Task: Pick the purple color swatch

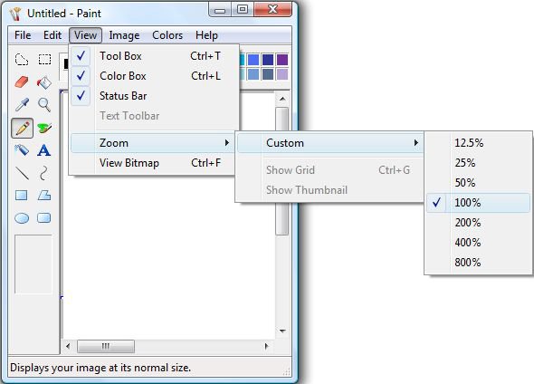Action: point(282,60)
